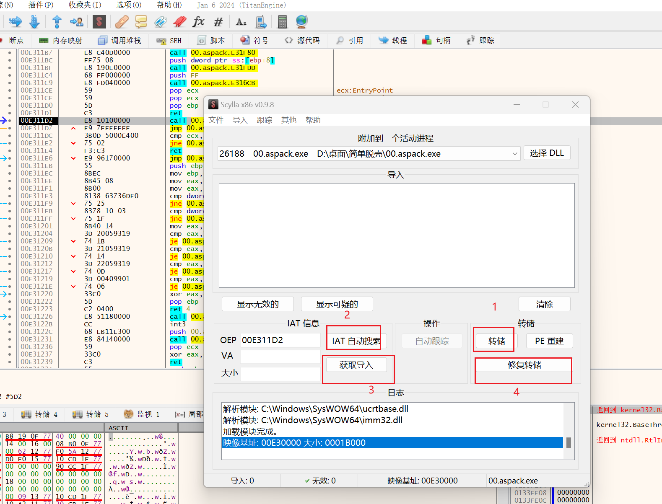Click the IAT 自动搜索 button

click(x=356, y=341)
